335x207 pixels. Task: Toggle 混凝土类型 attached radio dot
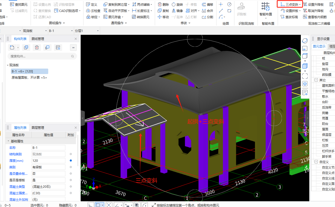[x=71, y=186]
